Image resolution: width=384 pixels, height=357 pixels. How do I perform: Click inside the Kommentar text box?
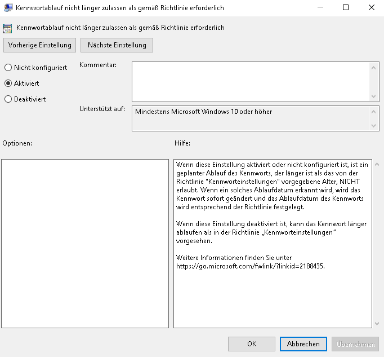pos(251,81)
